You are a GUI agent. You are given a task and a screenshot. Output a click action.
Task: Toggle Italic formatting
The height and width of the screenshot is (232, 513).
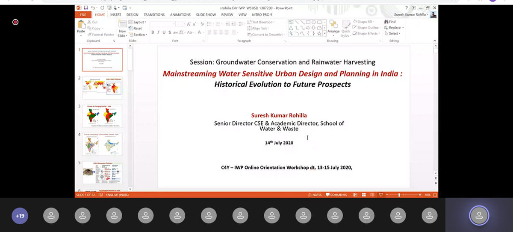[158, 32]
